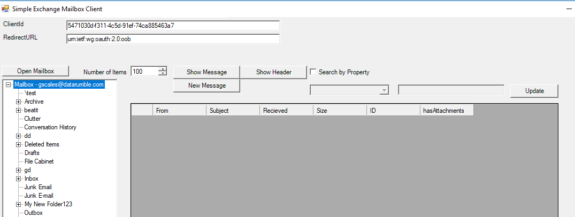Decrease the Number of Items stepper
The image size is (575, 217).
[x=163, y=74]
